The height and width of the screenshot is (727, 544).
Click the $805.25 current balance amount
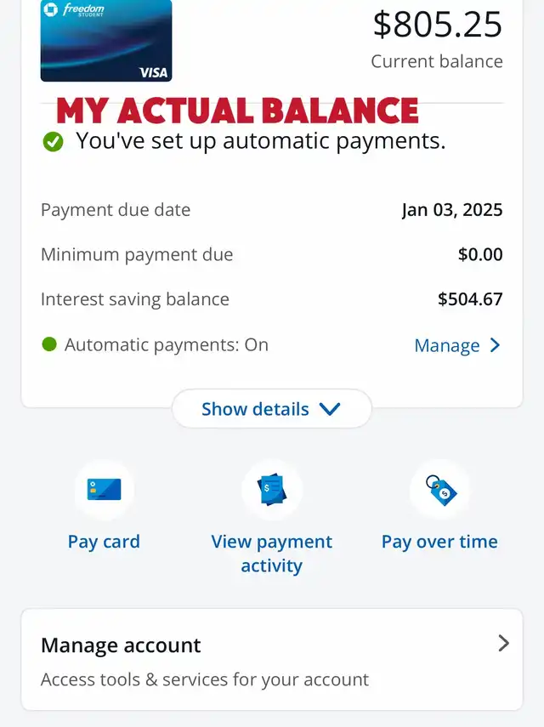tap(438, 24)
